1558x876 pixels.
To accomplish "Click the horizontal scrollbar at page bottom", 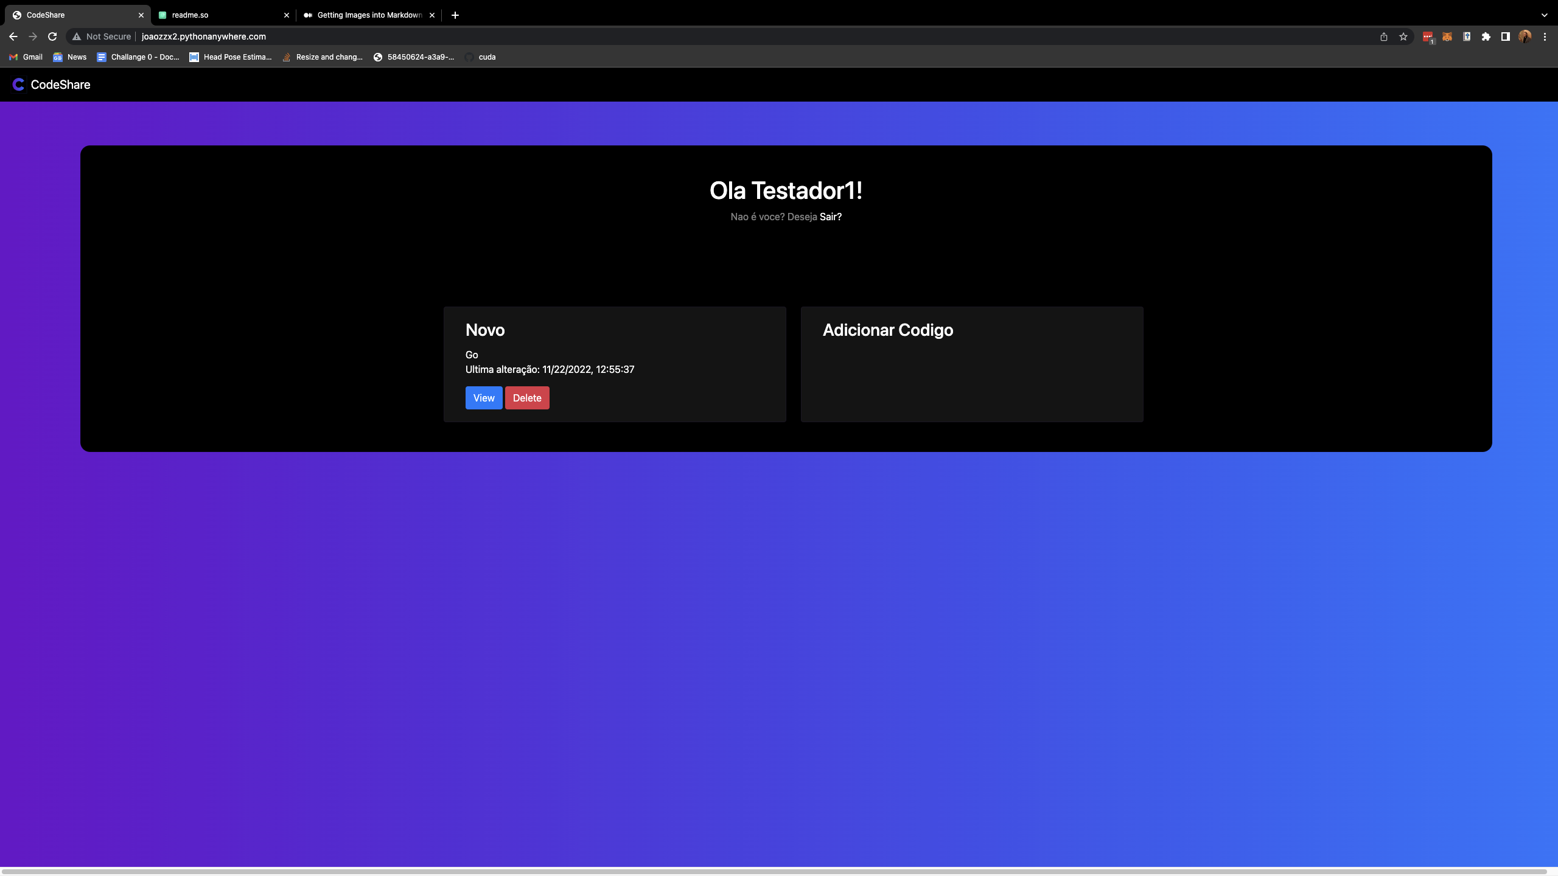I will click(773, 871).
